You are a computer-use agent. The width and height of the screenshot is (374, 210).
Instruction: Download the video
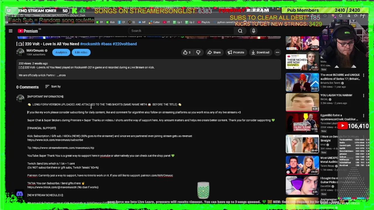(x=260, y=52)
